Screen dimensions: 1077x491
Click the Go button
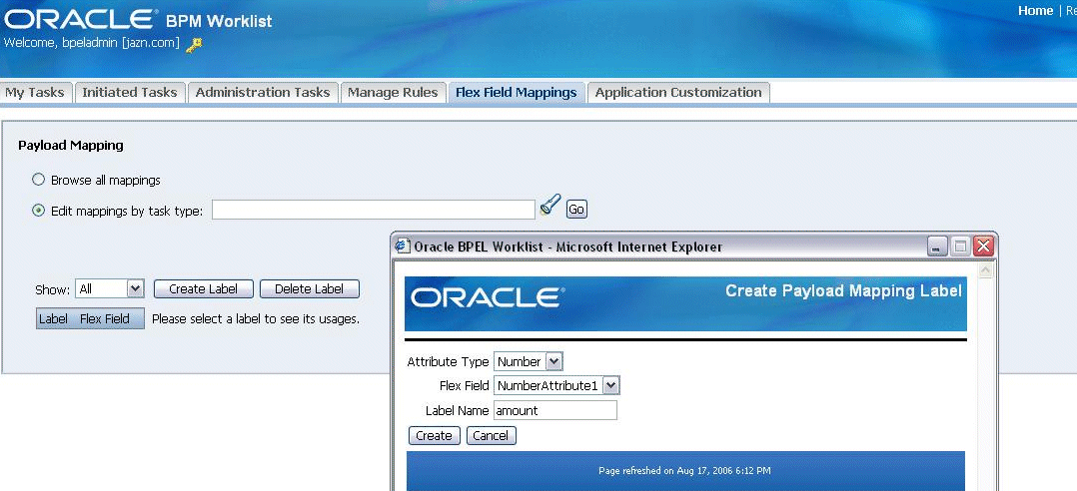576,210
